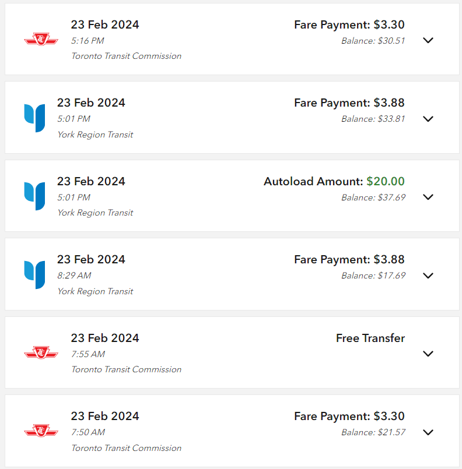Click York Region Transit logo at 5:01 PM fare
Viewport: 462px width, 469px height.
[x=34, y=118]
